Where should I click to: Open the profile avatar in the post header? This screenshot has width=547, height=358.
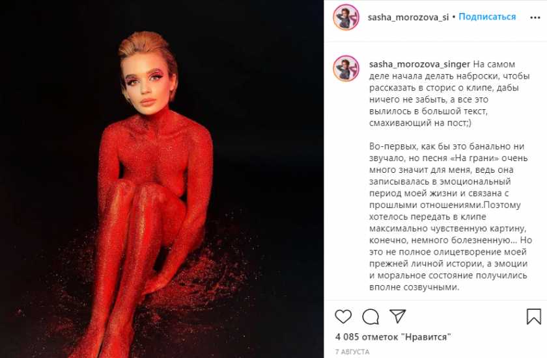pos(346,17)
